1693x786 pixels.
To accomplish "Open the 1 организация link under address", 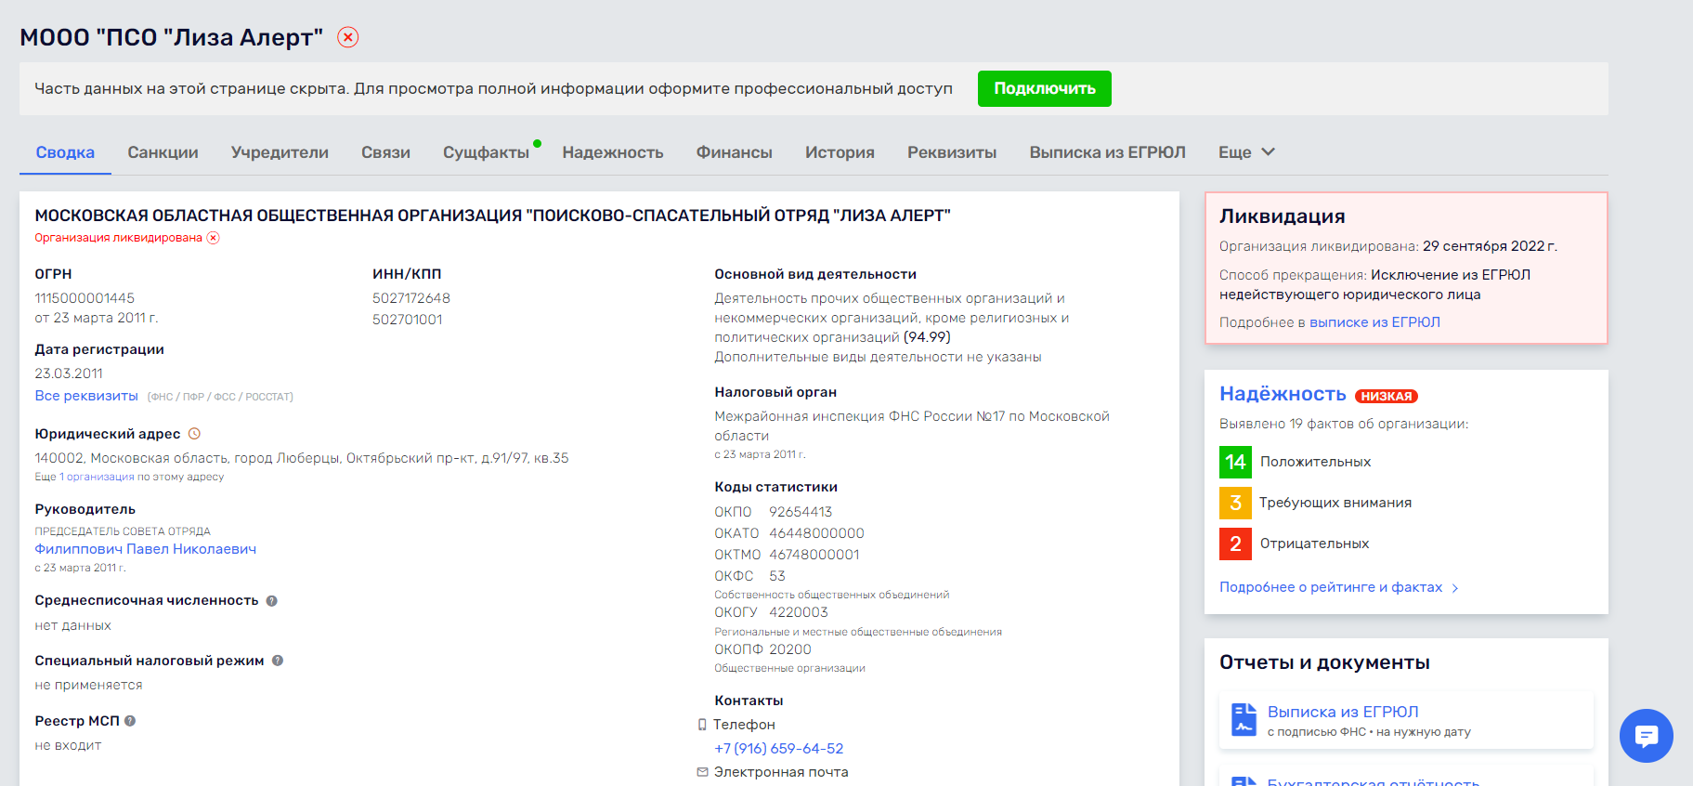I will (97, 477).
